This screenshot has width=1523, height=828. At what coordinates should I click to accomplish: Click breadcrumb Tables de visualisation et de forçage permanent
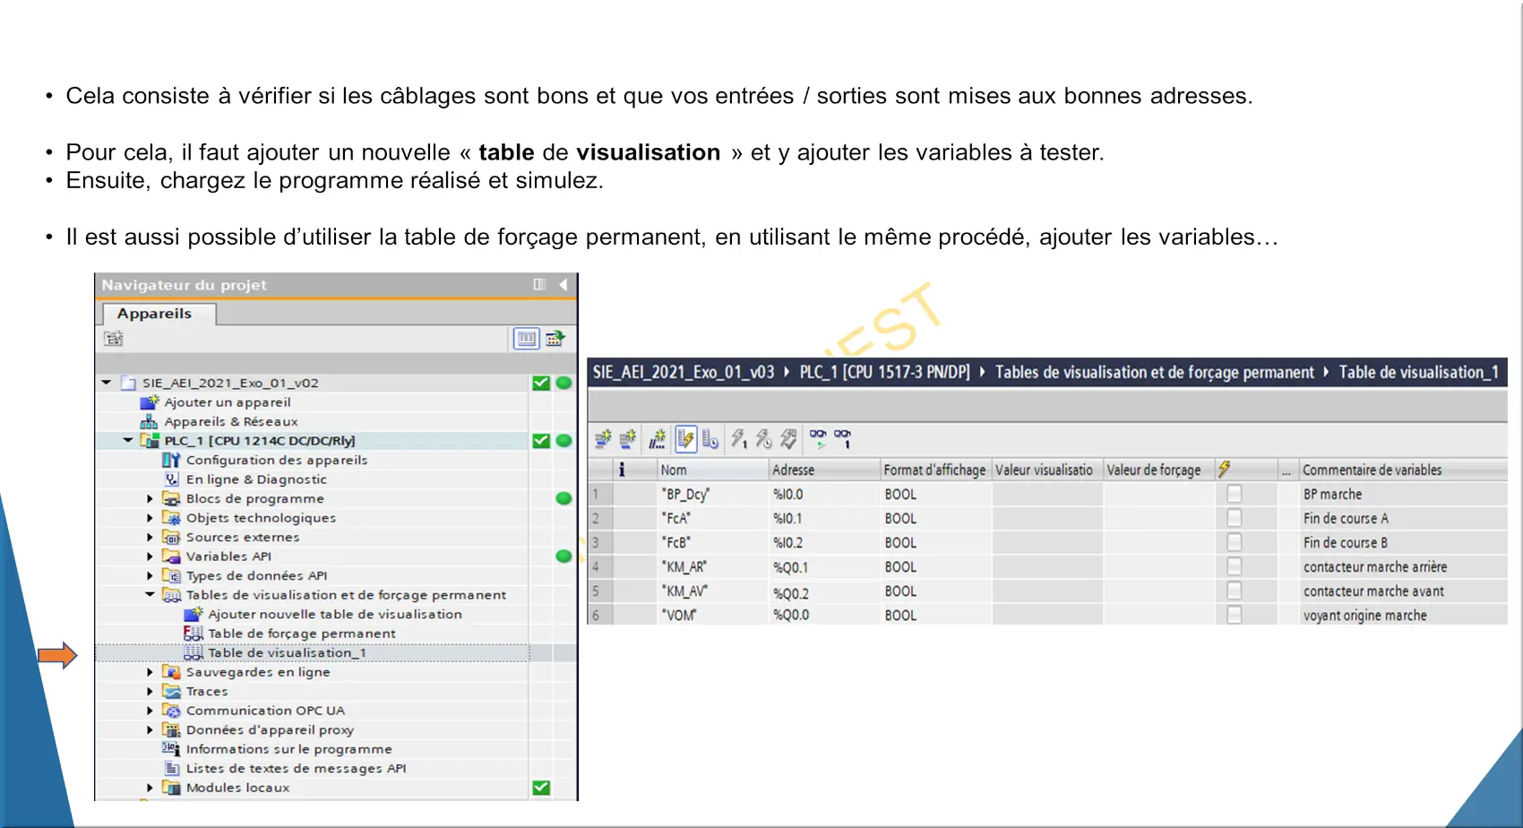tap(1154, 372)
